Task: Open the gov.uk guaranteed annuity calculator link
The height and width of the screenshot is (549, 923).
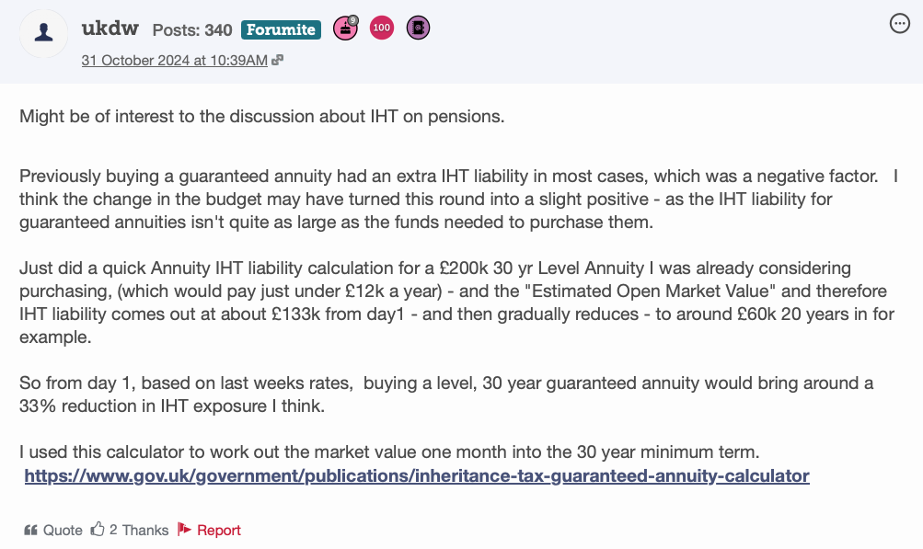Action: (417, 476)
